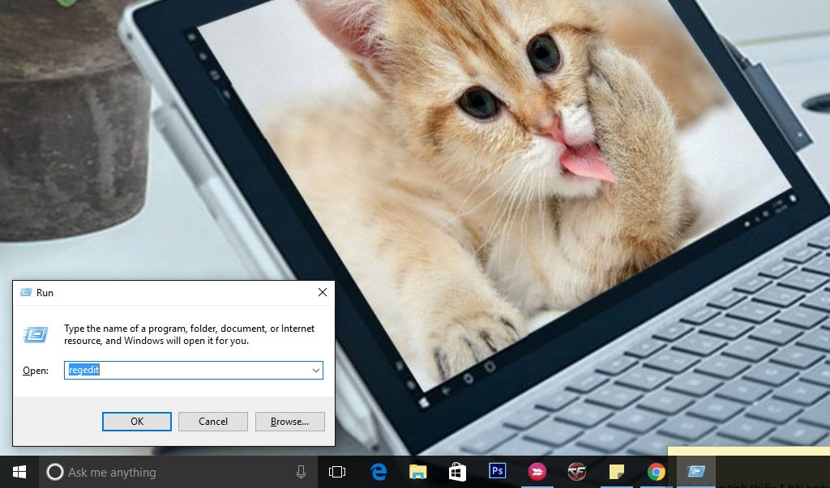Activate the microphone in the search bar
This screenshot has width=830, height=488.
pyautogui.click(x=301, y=472)
